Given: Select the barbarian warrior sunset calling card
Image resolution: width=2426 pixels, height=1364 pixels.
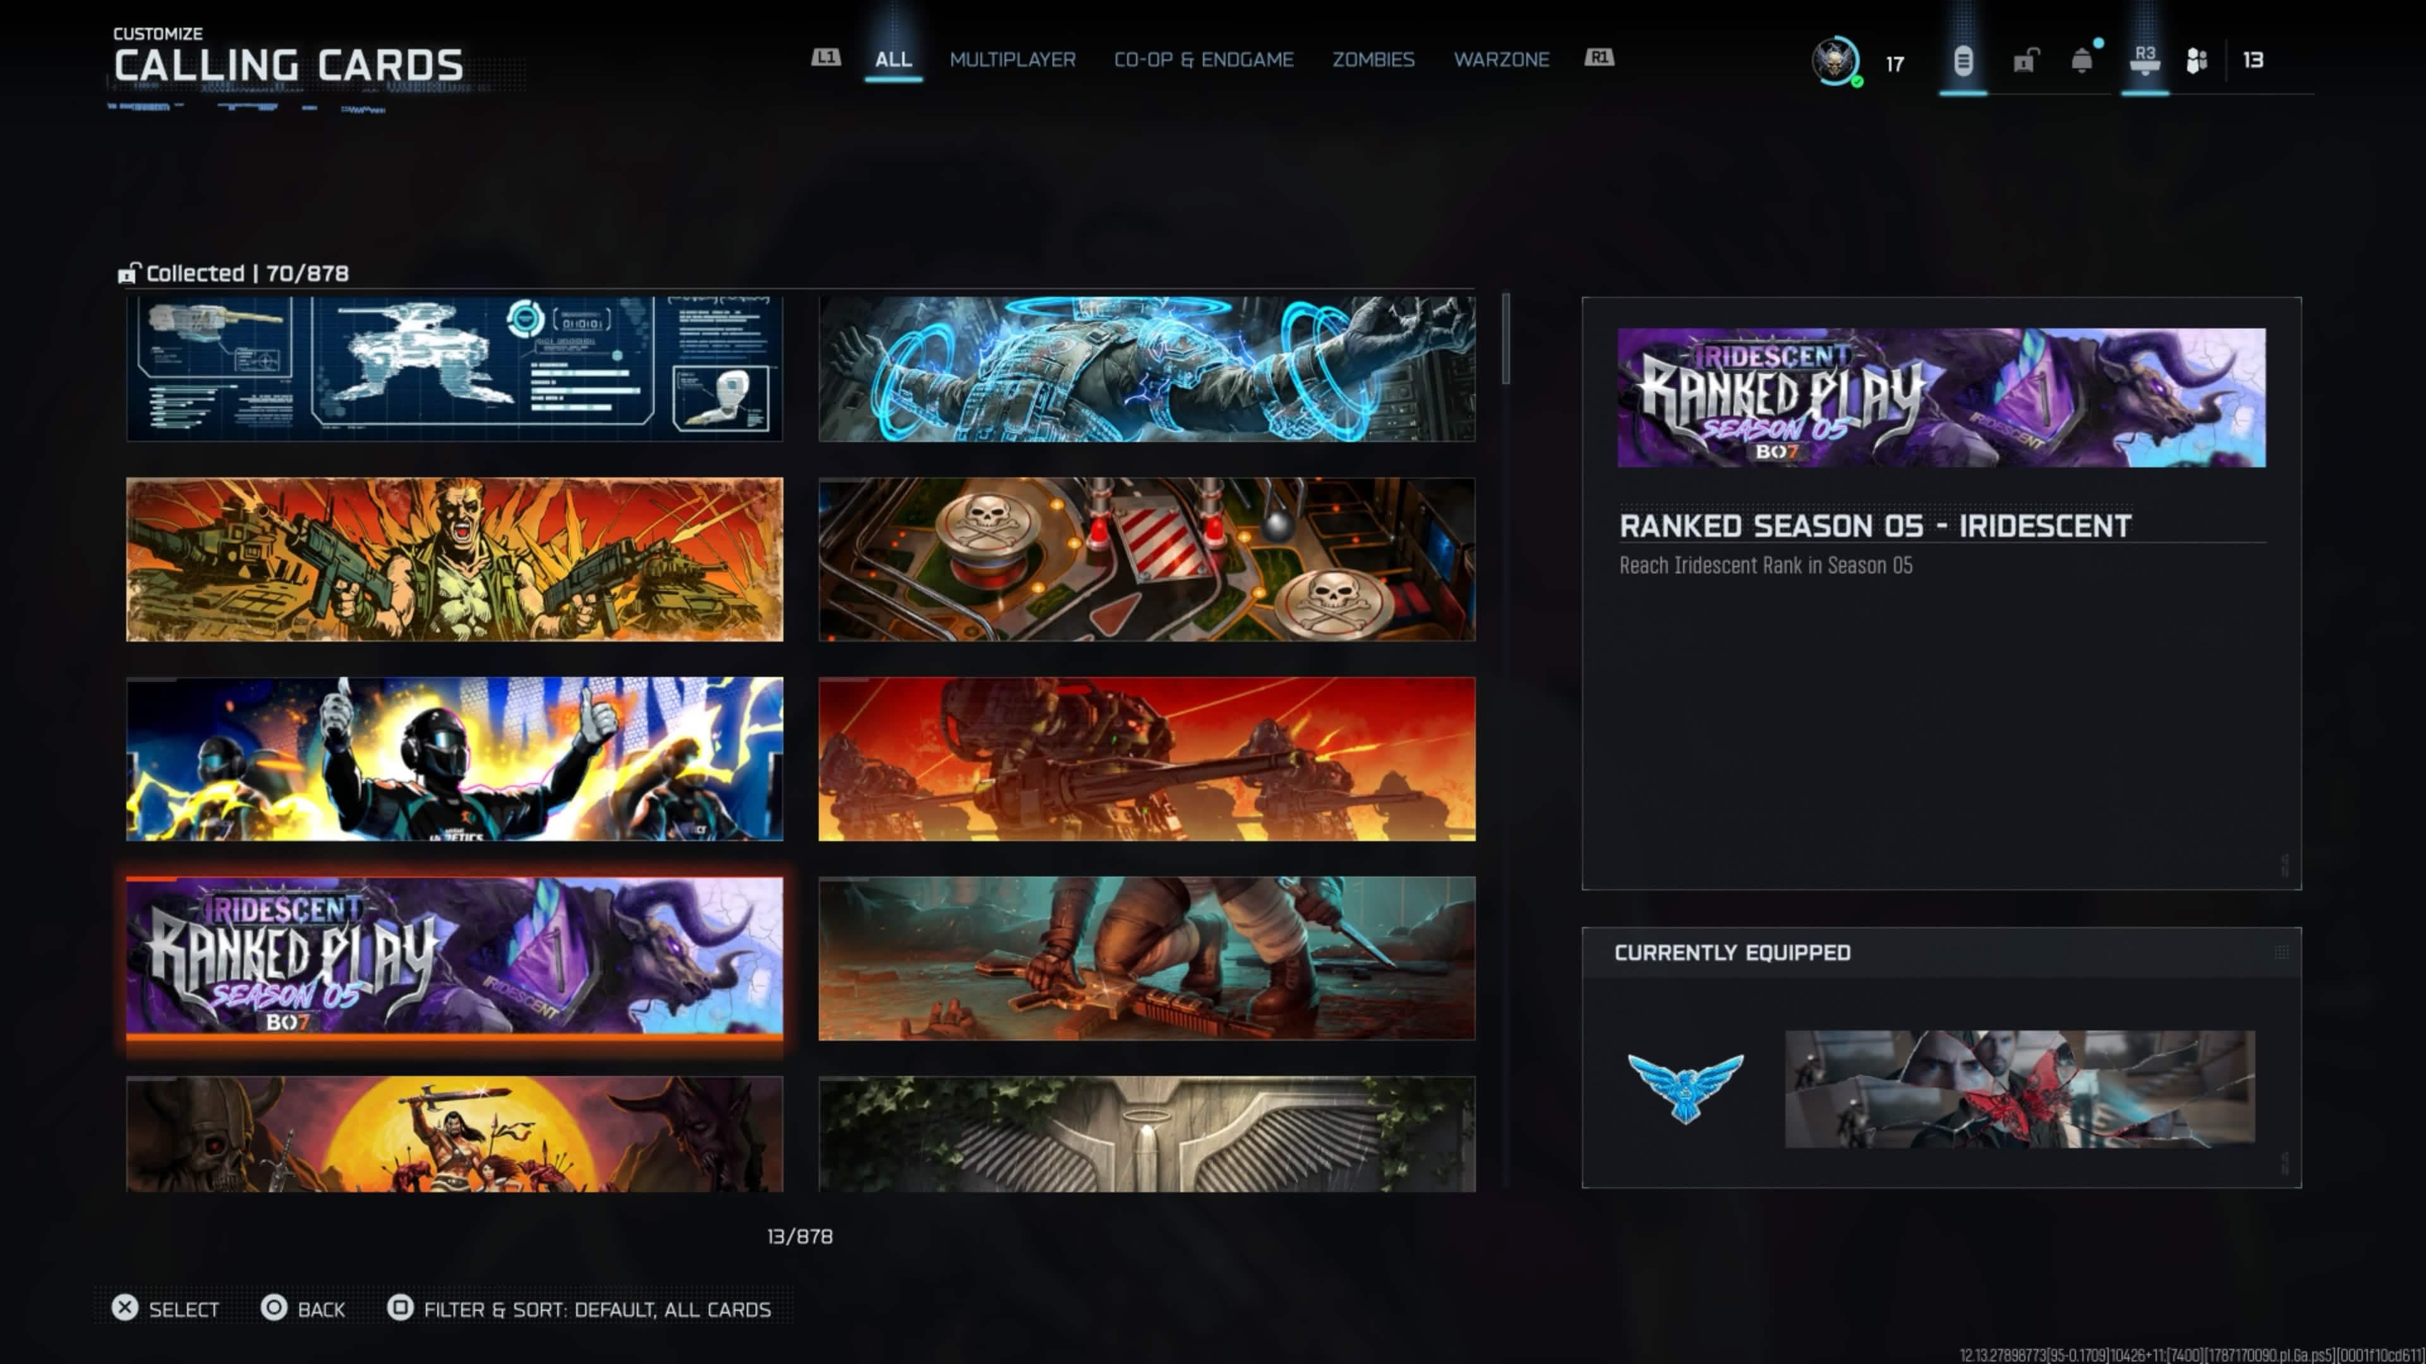Looking at the screenshot, I should [455, 1134].
